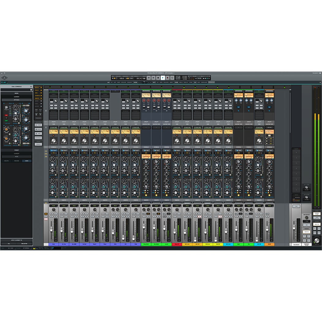Select SHIFT in the edit toolbar
Viewport: 322px width, 322px height.
tap(154, 82)
